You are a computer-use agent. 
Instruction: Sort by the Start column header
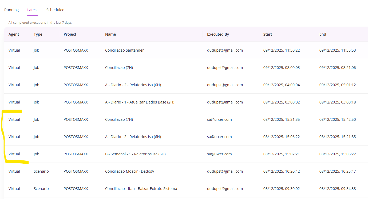point(268,34)
